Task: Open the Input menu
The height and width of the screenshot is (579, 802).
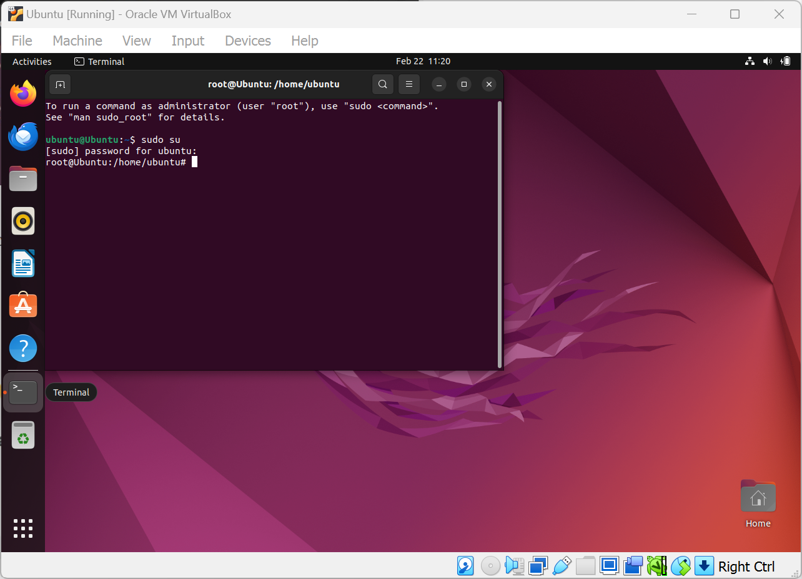Action: [x=188, y=41]
